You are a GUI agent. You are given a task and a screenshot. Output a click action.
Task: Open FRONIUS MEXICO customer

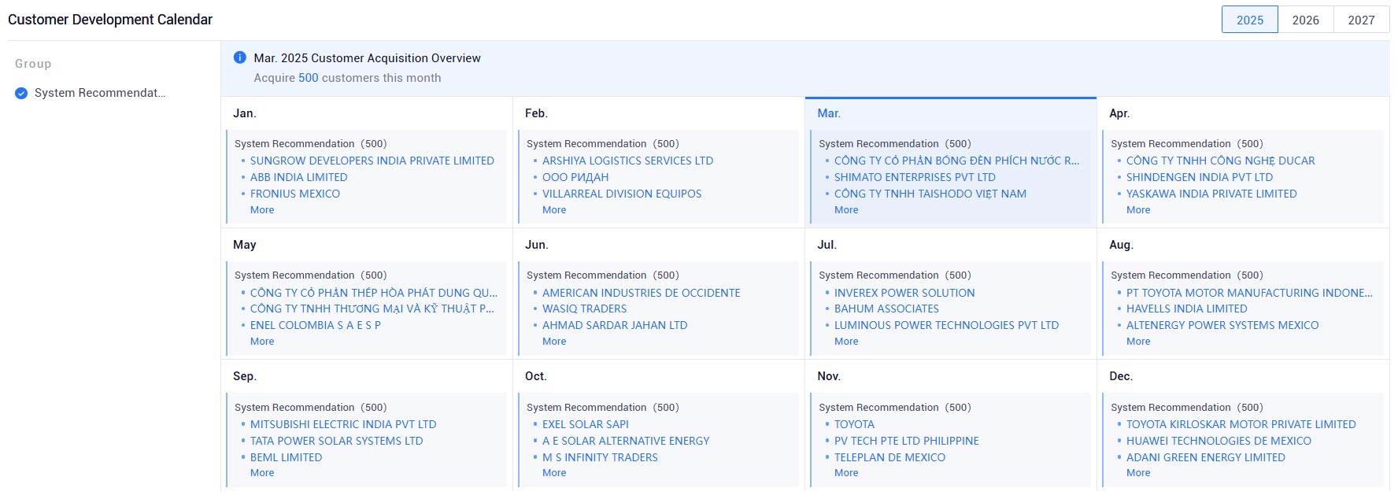click(x=295, y=194)
